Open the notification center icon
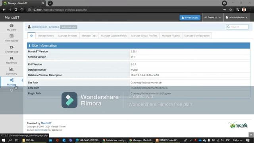The height and width of the screenshot is (143, 254). tap(248, 140)
